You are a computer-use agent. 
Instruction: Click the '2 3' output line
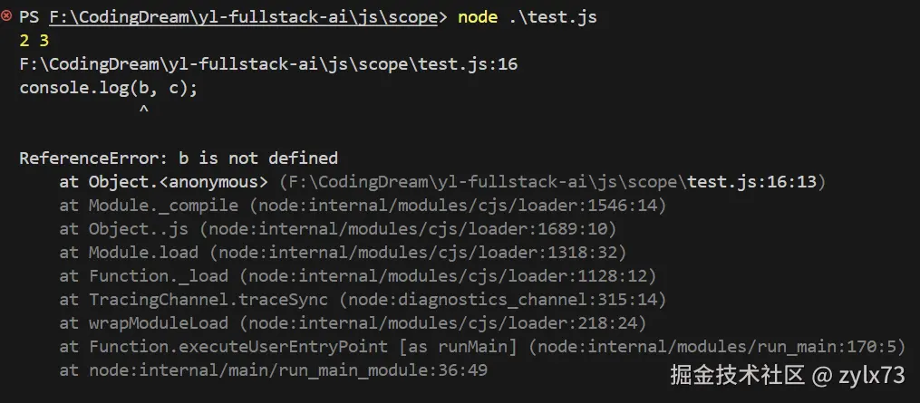(x=34, y=42)
